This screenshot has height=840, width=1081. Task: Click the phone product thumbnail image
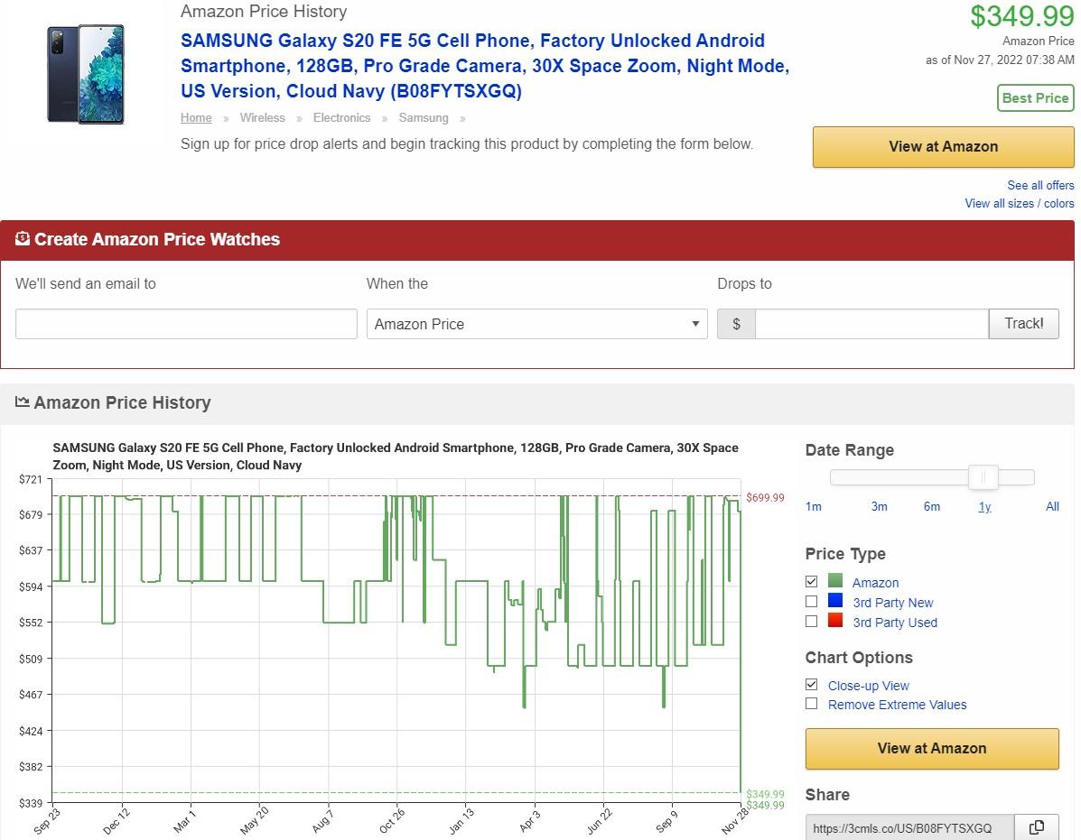coord(86,74)
